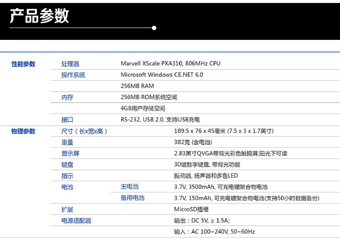The width and height of the screenshot is (340, 238).
Task: Click the 内存 row label
Action: point(67,97)
